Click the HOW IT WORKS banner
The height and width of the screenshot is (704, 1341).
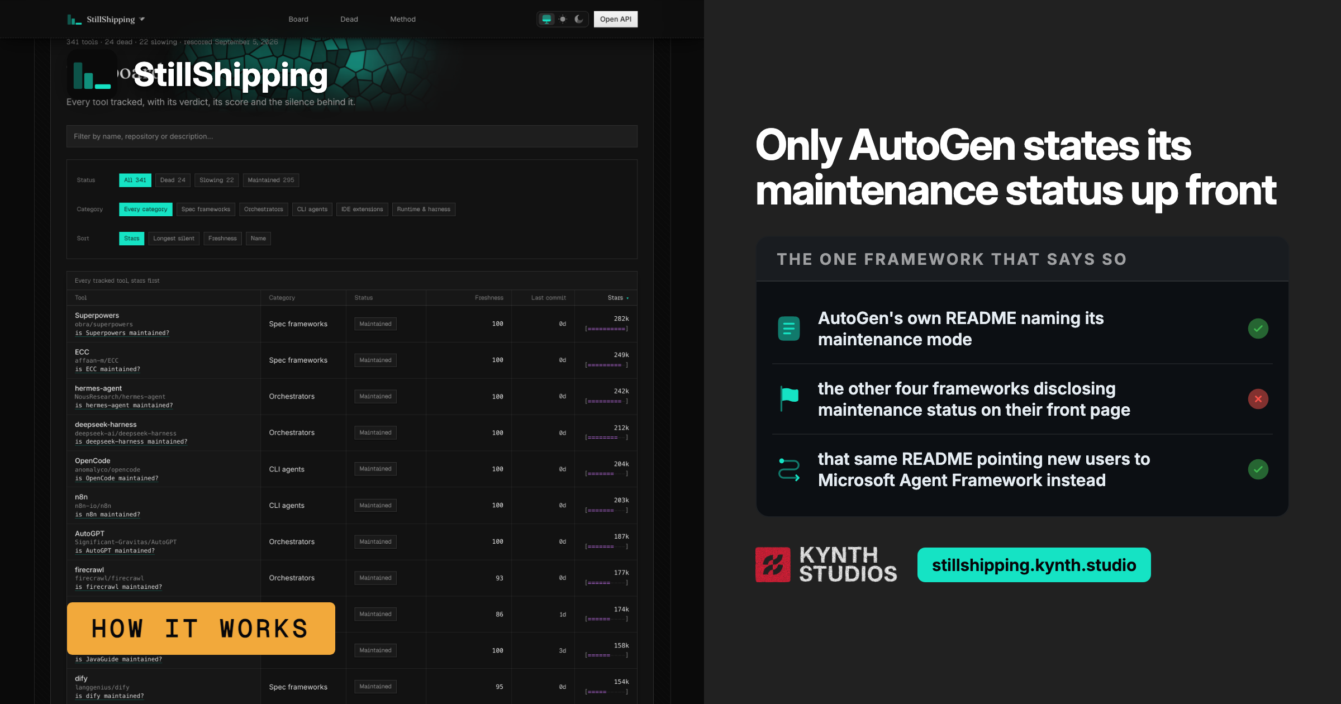point(201,629)
